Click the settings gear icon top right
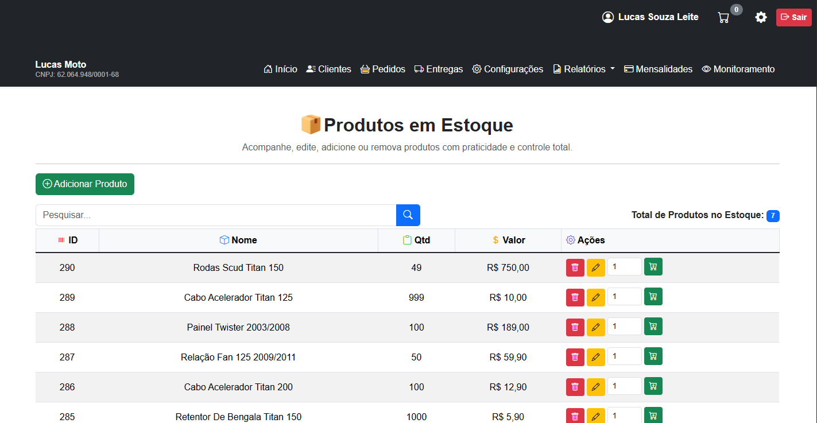 761,17
